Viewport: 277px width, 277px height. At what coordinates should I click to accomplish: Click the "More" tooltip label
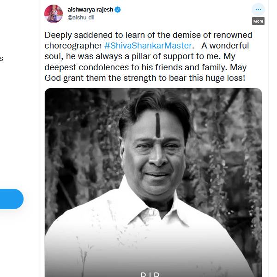click(258, 21)
